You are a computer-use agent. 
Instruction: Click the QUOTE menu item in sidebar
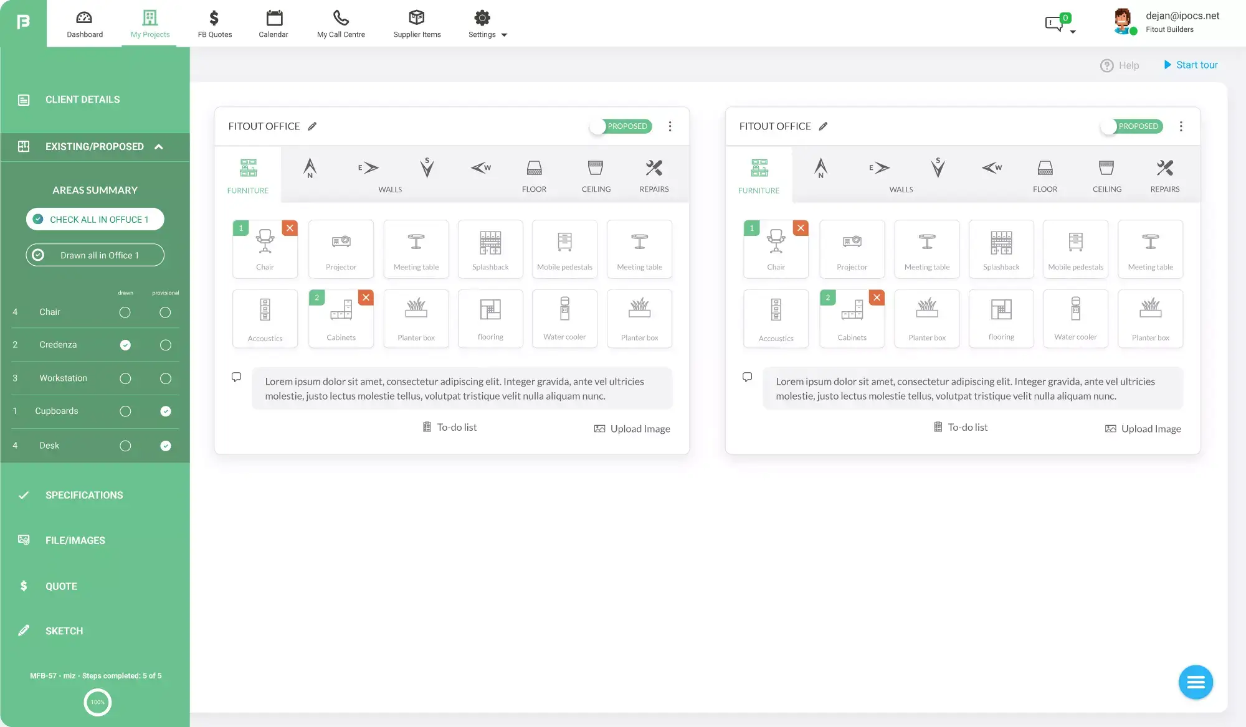(60, 586)
